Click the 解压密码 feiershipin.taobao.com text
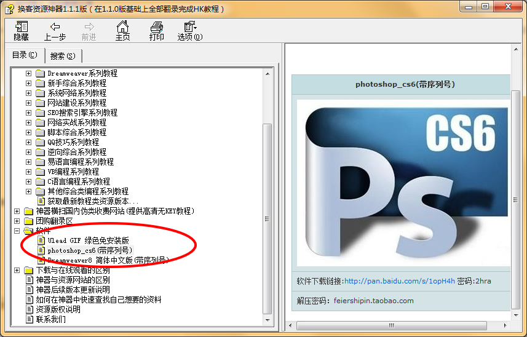This screenshot has width=527, height=337. [355, 301]
